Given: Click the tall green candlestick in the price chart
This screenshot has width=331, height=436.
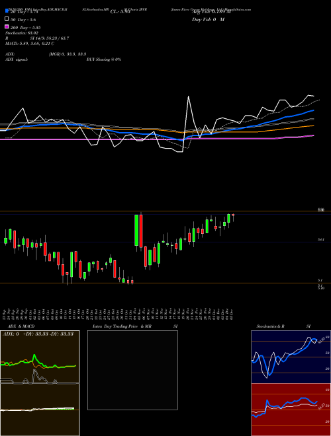Looking at the screenshot, I should point(136,231).
